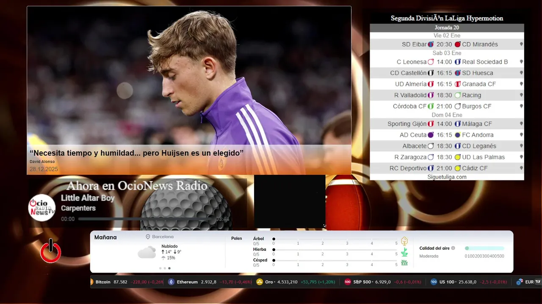The image size is (542, 304).
Task: Open venue pin for Sporting Gijón match
Action: [x=521, y=124]
